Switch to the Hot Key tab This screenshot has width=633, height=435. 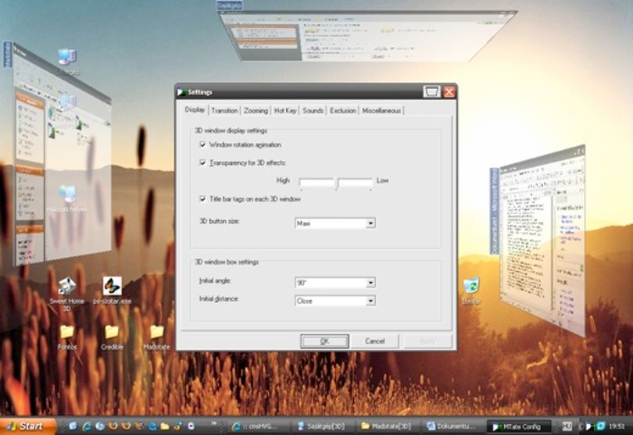coord(285,111)
